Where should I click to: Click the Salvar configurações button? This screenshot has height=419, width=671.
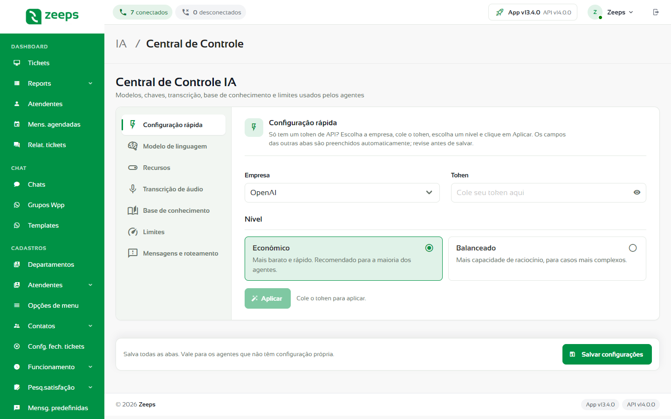pyautogui.click(x=607, y=354)
